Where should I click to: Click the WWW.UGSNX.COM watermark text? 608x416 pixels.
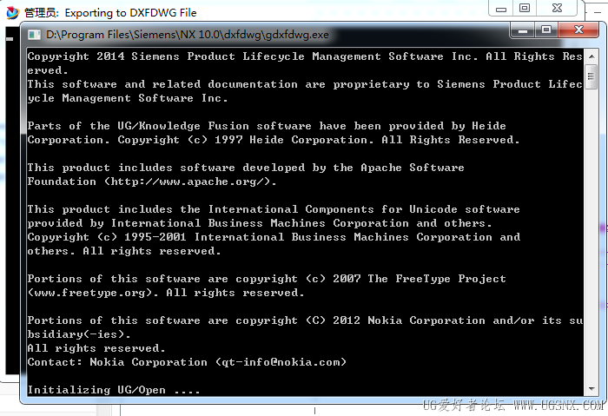click(558, 406)
